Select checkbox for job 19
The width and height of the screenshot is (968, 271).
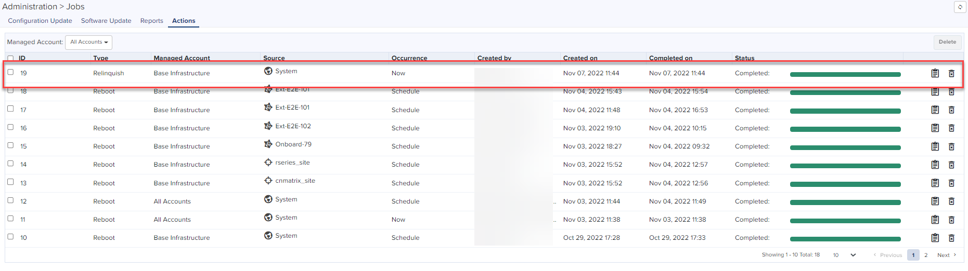10,72
